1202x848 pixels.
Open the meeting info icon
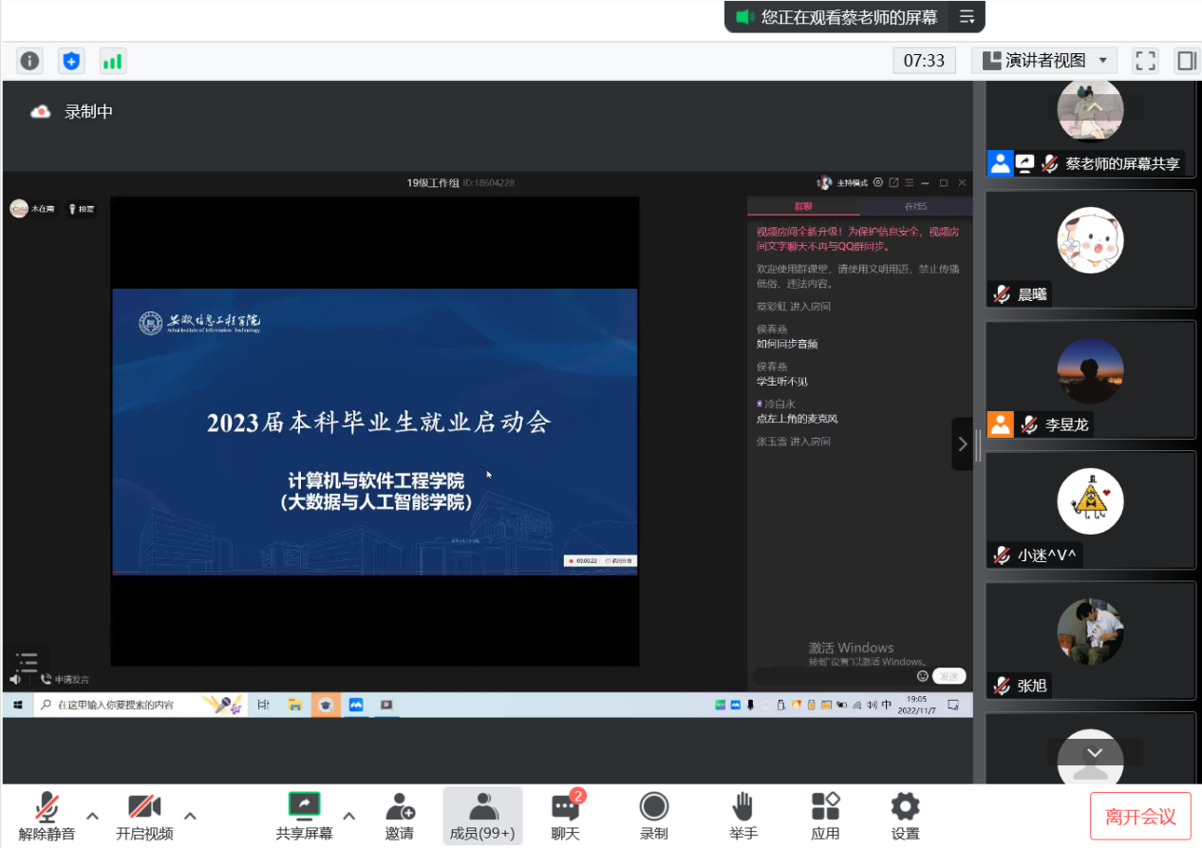point(29,60)
